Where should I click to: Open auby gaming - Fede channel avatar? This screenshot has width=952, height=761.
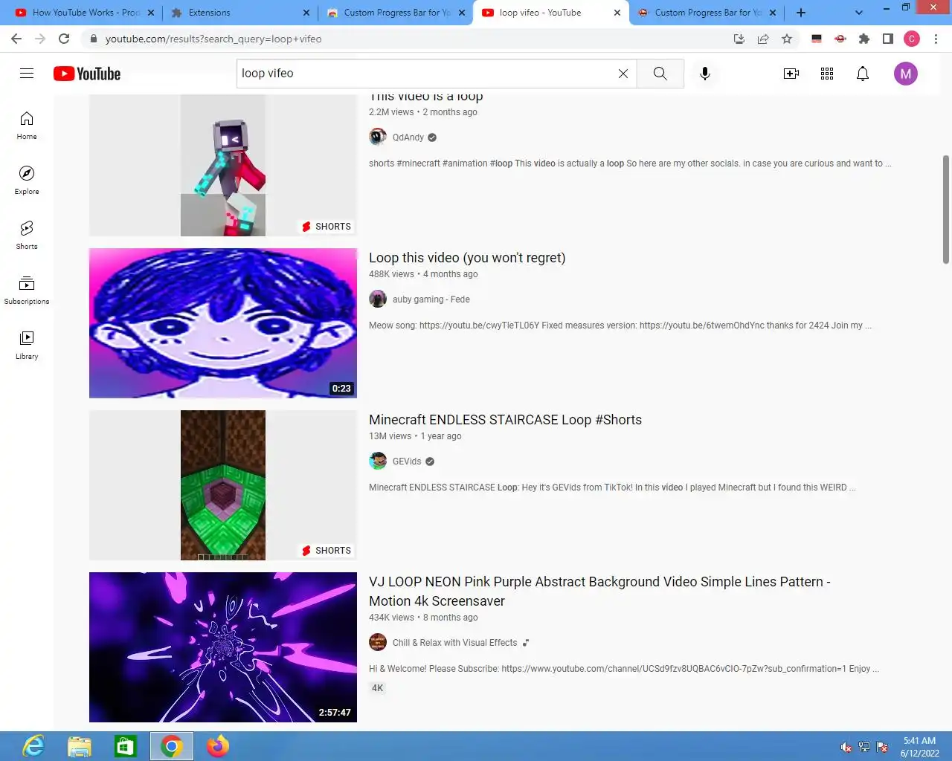378,299
